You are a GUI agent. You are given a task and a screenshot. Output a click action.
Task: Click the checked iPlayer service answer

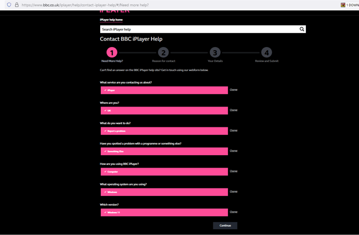click(164, 90)
